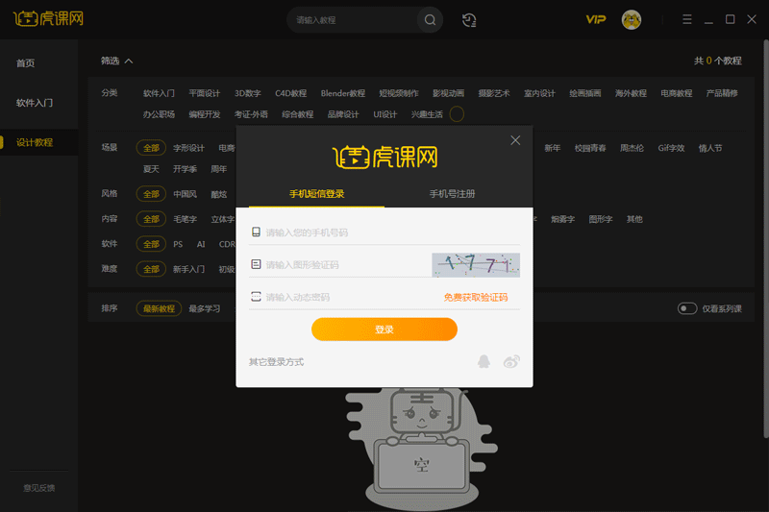Select 全部 in the 软件 row

coord(151,244)
